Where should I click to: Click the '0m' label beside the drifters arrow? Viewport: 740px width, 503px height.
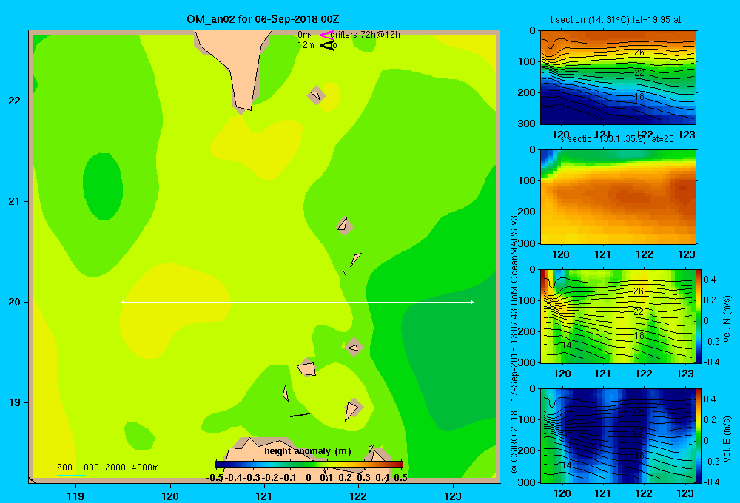303,35
